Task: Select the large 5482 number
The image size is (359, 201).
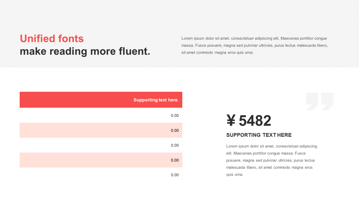Action: tap(255, 121)
